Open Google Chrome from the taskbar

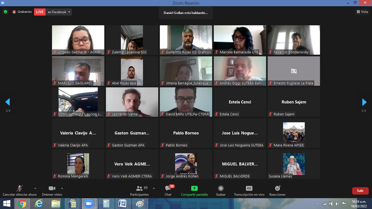(x=22, y=204)
